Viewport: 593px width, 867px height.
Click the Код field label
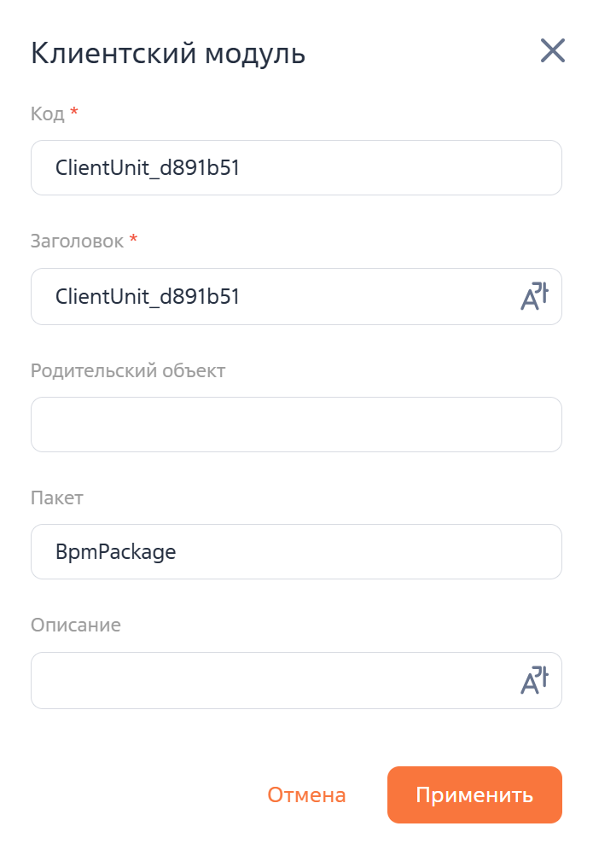point(47,114)
